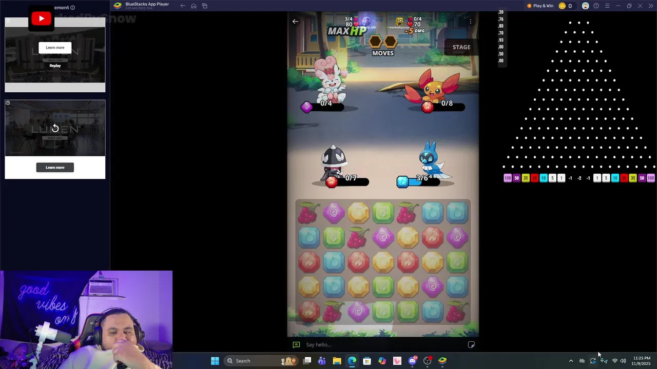Viewport: 657px width, 369px height.
Task: Click the Windows taskbar Search box
Action: point(261,361)
